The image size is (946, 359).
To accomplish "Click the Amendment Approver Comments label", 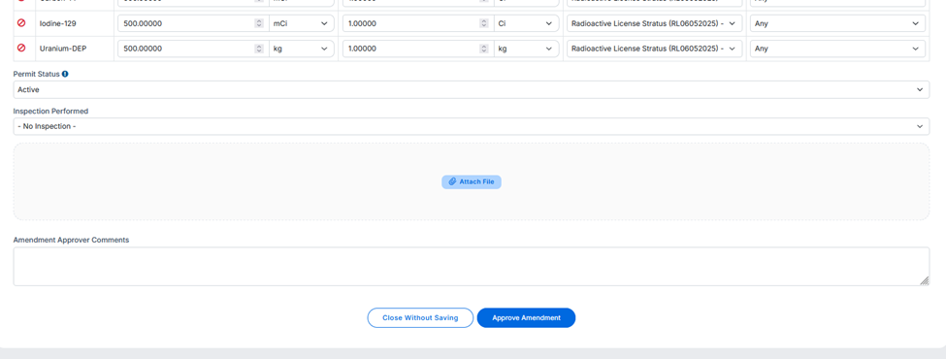I will [71, 240].
